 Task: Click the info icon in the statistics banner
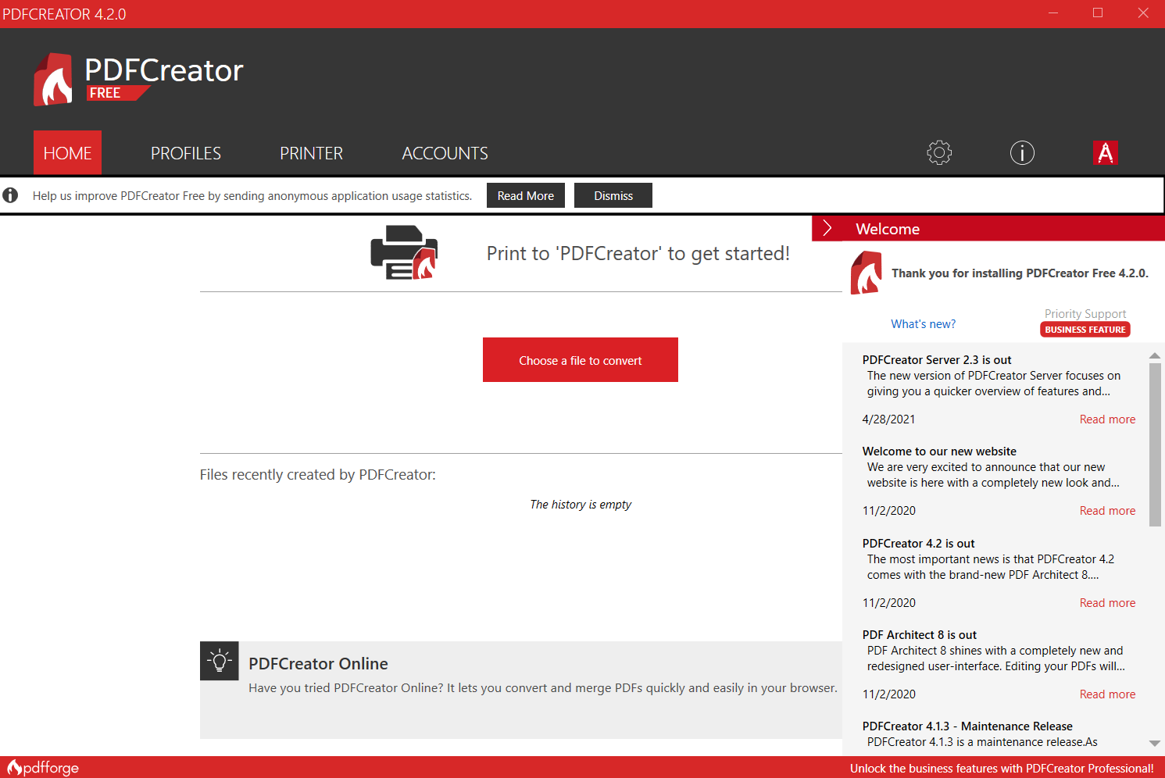[10, 195]
